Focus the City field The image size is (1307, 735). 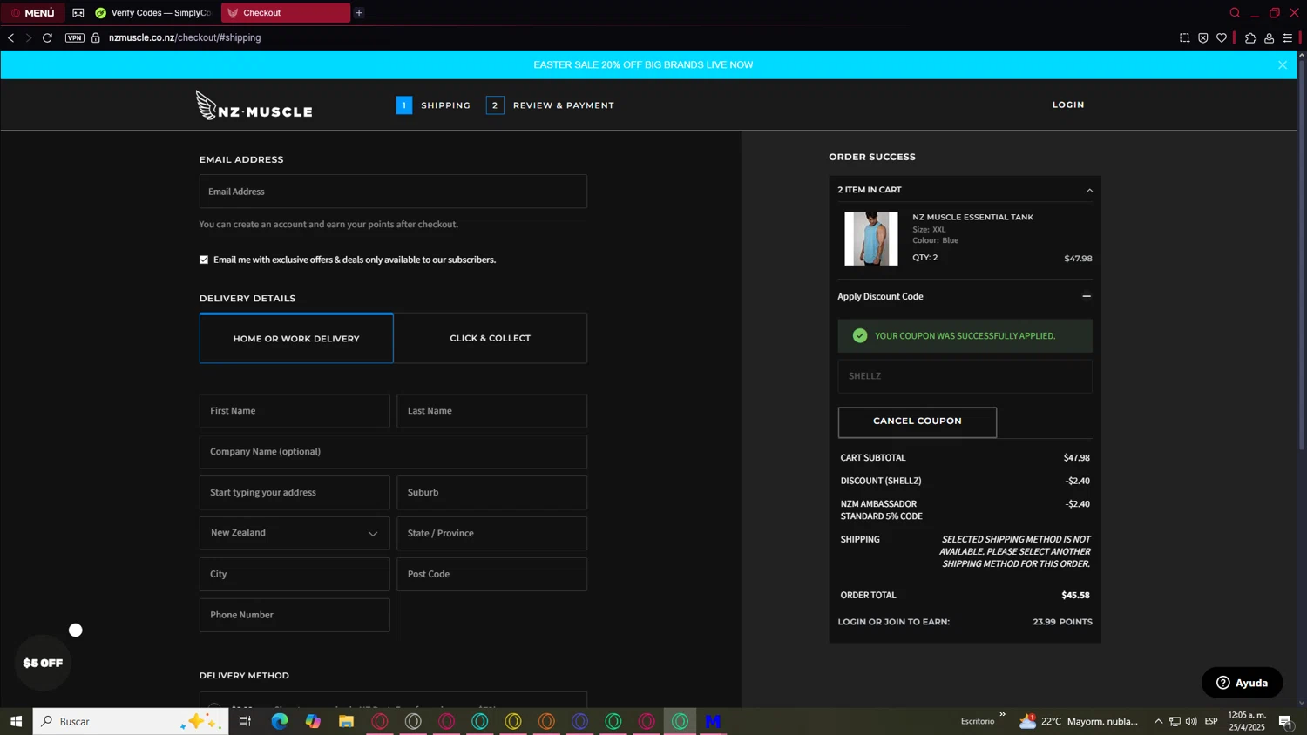[x=295, y=575]
